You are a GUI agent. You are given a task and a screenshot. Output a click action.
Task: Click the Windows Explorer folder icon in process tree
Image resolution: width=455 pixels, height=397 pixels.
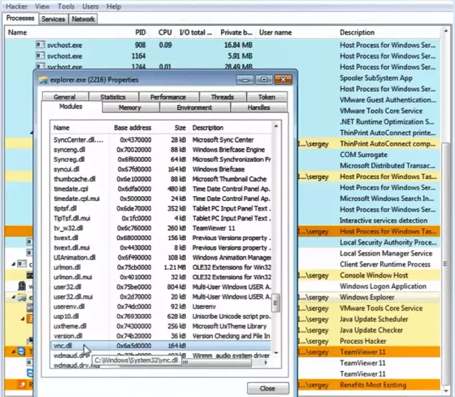point(22,297)
